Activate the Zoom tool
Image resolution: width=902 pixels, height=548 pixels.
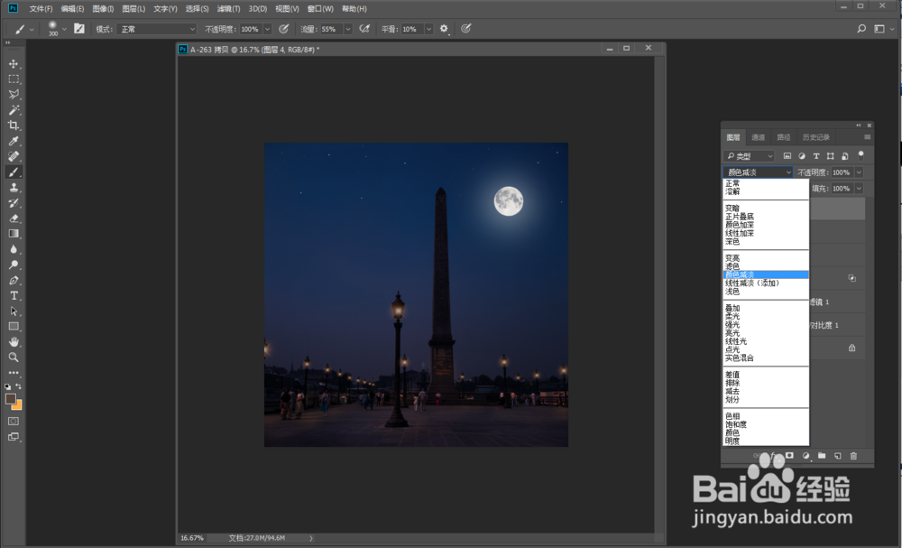pos(14,357)
